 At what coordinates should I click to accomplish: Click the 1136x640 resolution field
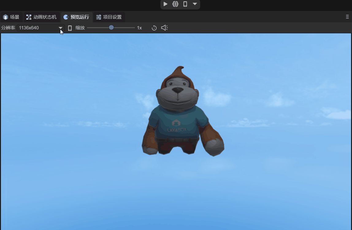point(37,28)
